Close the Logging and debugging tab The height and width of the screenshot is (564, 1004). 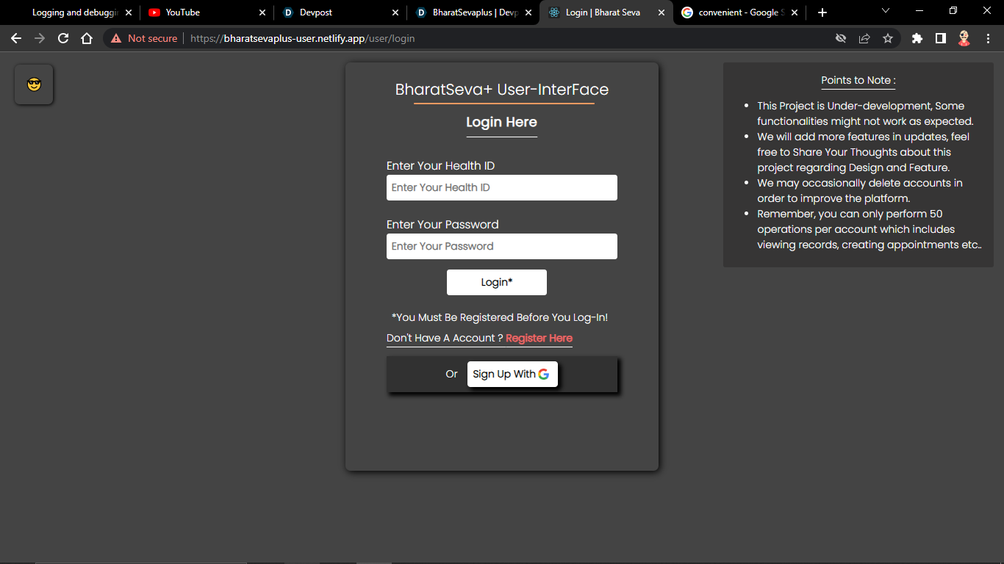(129, 12)
